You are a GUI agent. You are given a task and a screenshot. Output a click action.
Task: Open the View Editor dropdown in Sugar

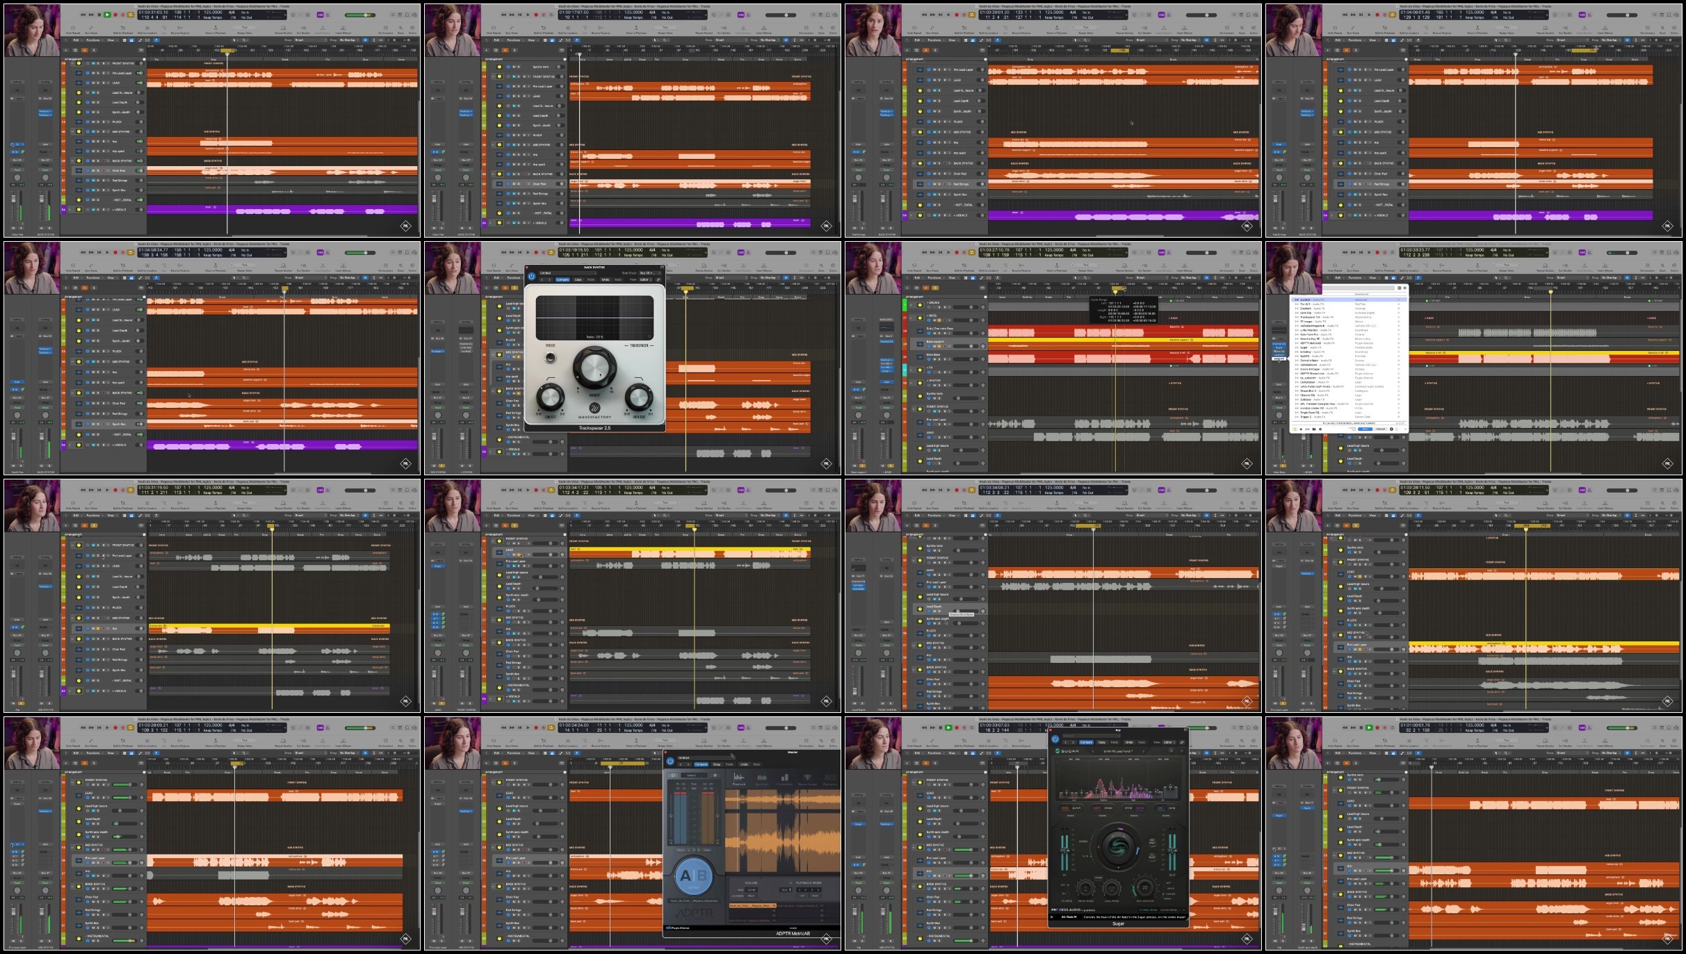click(1169, 742)
